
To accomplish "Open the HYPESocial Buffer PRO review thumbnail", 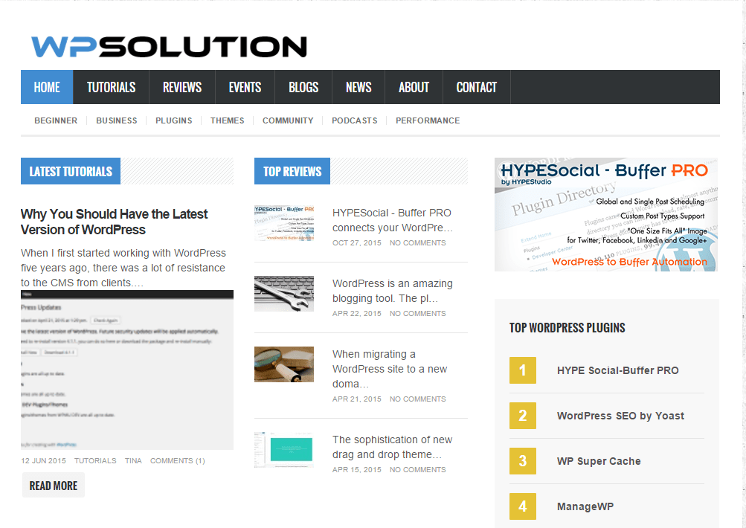I will pos(283,222).
